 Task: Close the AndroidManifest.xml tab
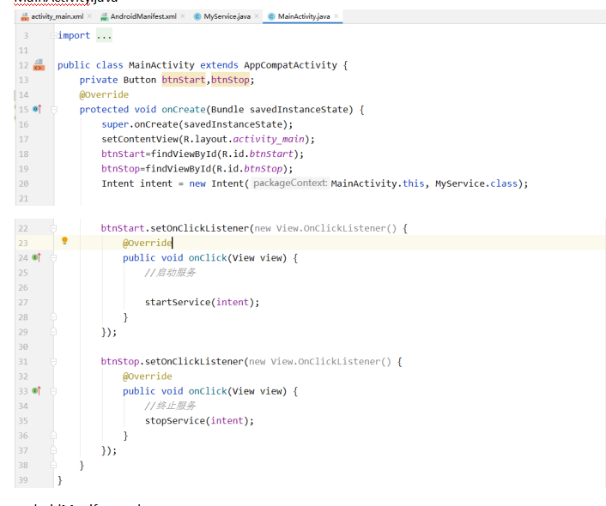(x=183, y=15)
